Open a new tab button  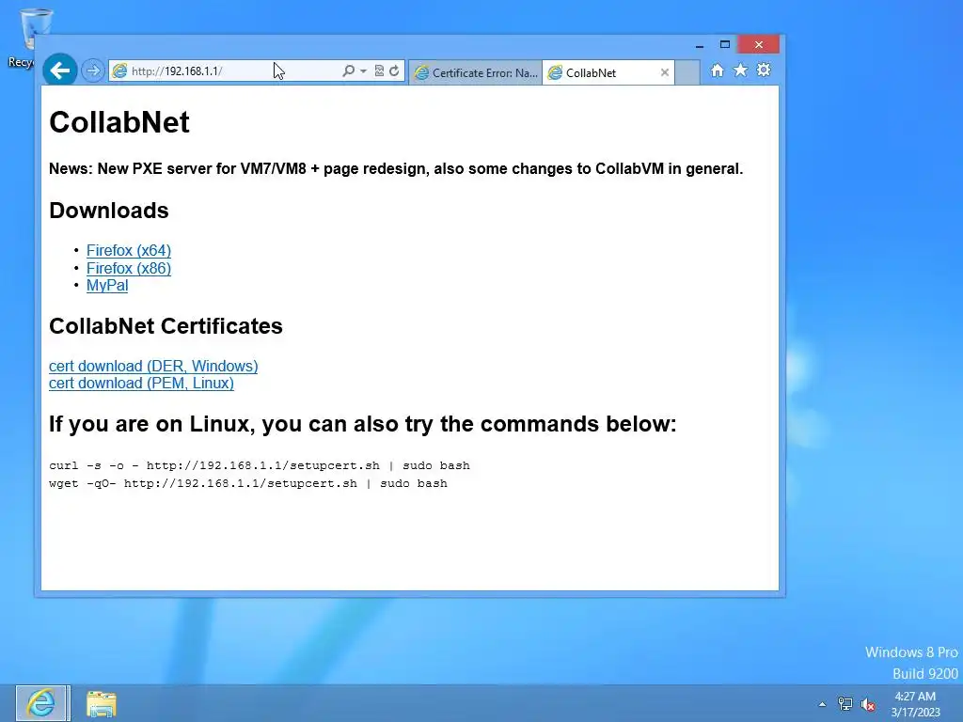687,72
